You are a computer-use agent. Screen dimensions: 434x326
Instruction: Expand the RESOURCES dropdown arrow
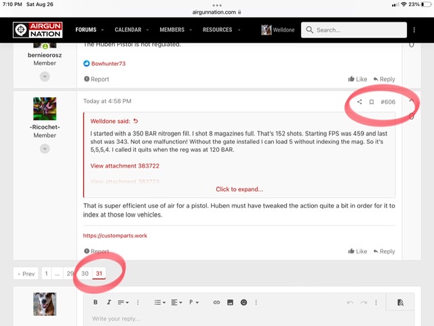(x=239, y=30)
